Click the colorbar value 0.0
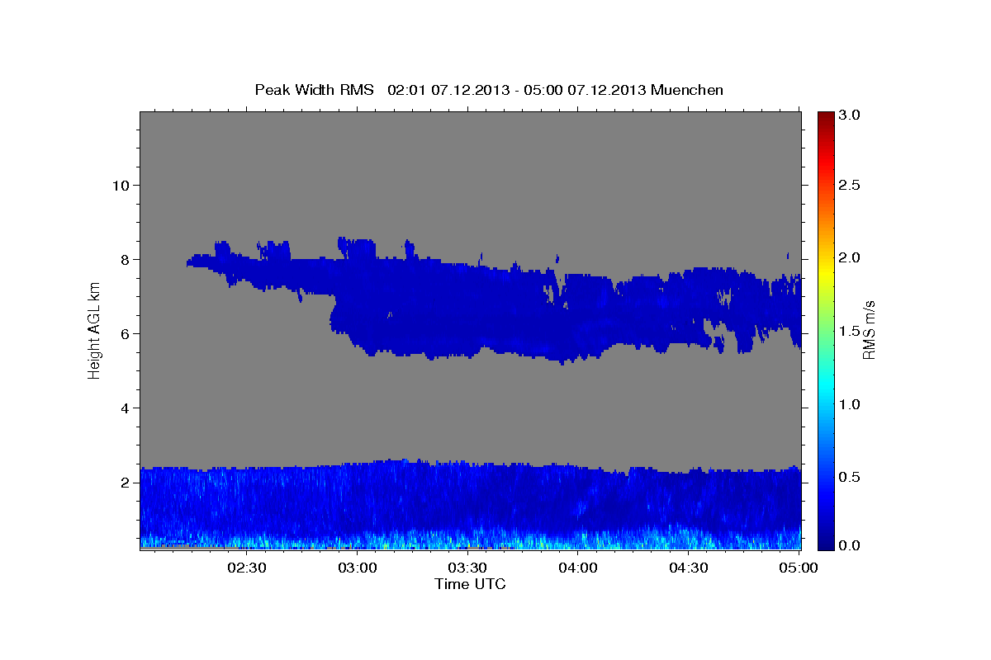 pos(851,545)
